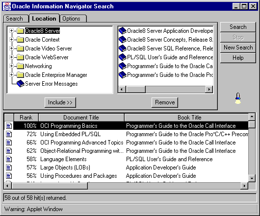
Task: Click document icon for Object-Relational Programming row
Action: (x=9, y=151)
